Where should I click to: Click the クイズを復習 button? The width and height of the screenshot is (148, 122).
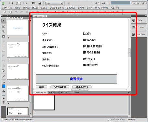tap(60, 87)
